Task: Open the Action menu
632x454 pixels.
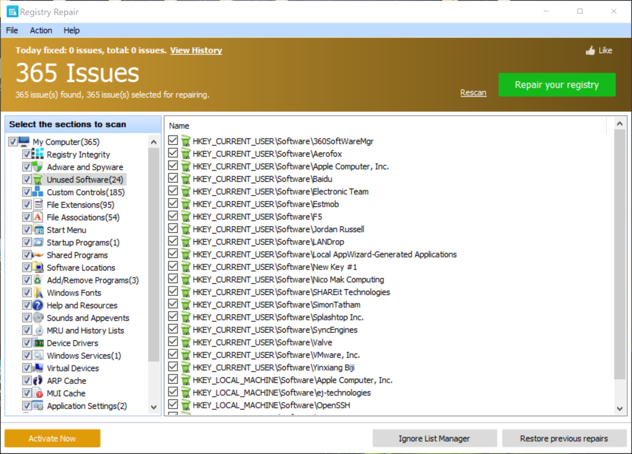Action: click(41, 30)
